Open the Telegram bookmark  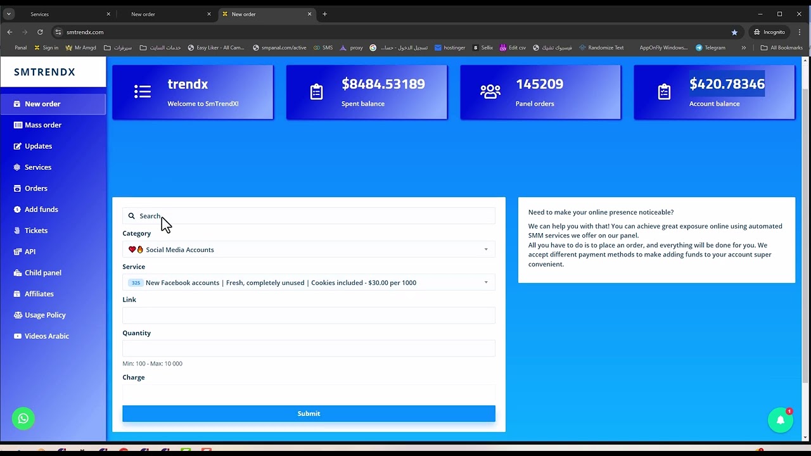[710, 47]
